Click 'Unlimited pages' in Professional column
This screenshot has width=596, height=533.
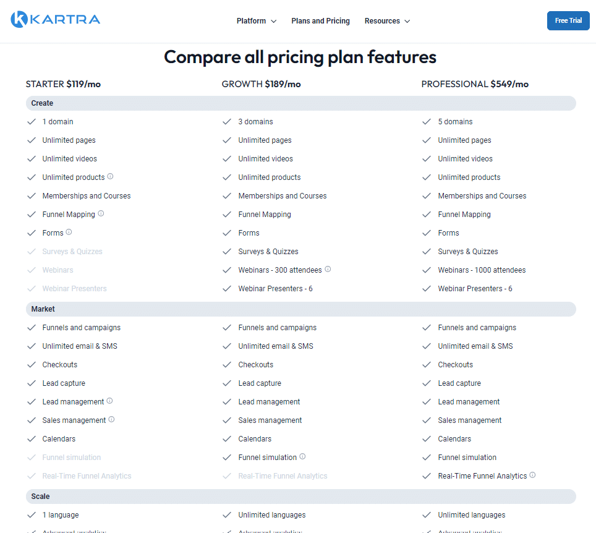click(464, 140)
